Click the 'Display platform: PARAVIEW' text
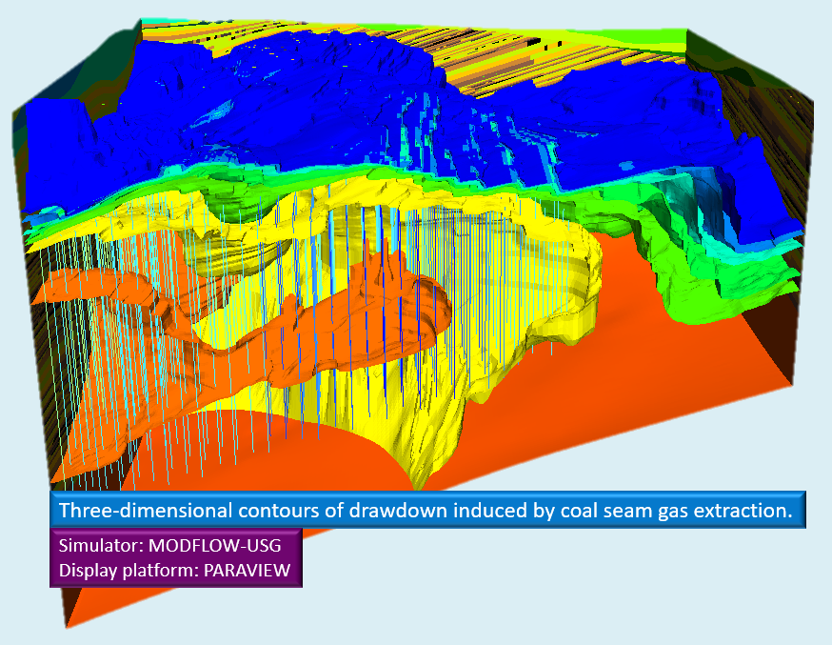Screen dimensions: 832x645 click(174, 570)
